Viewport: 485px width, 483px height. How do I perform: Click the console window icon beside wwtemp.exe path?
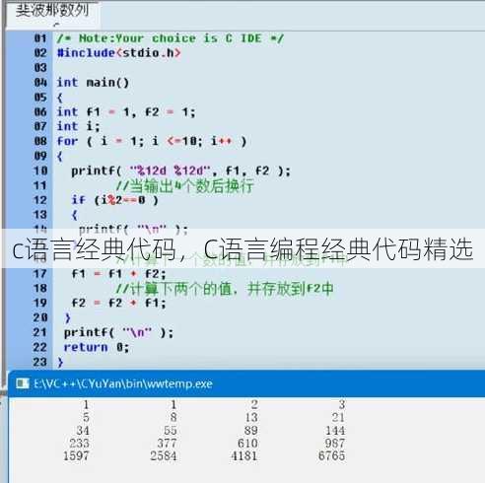pos(23,383)
